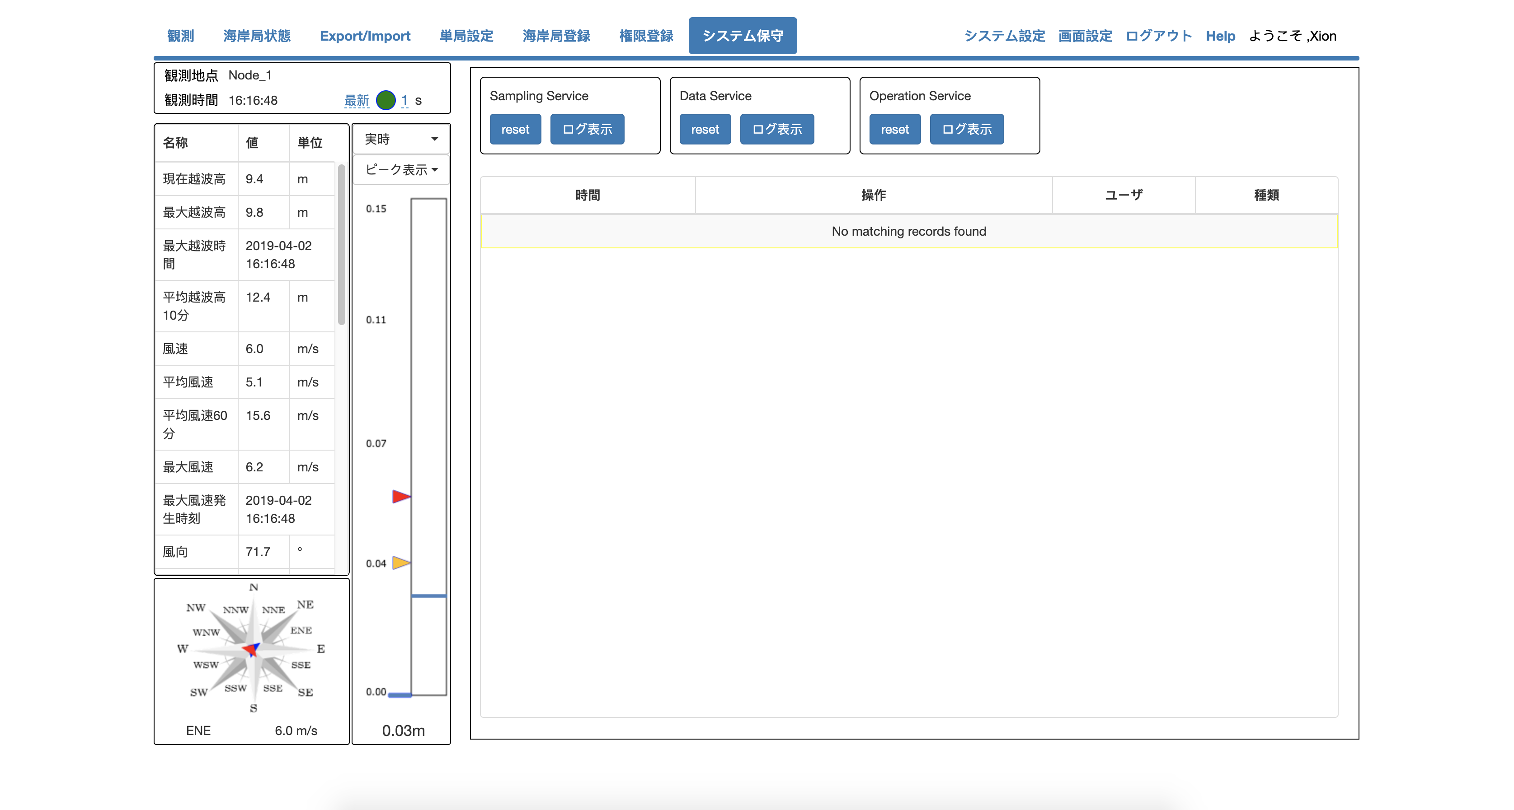
Task: Switch to the 観測 tab
Action: click(180, 36)
